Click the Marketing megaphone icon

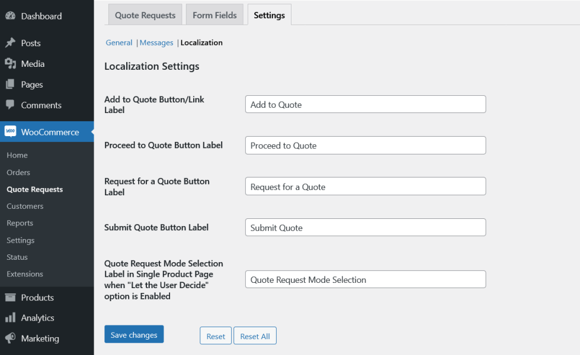pos(10,338)
